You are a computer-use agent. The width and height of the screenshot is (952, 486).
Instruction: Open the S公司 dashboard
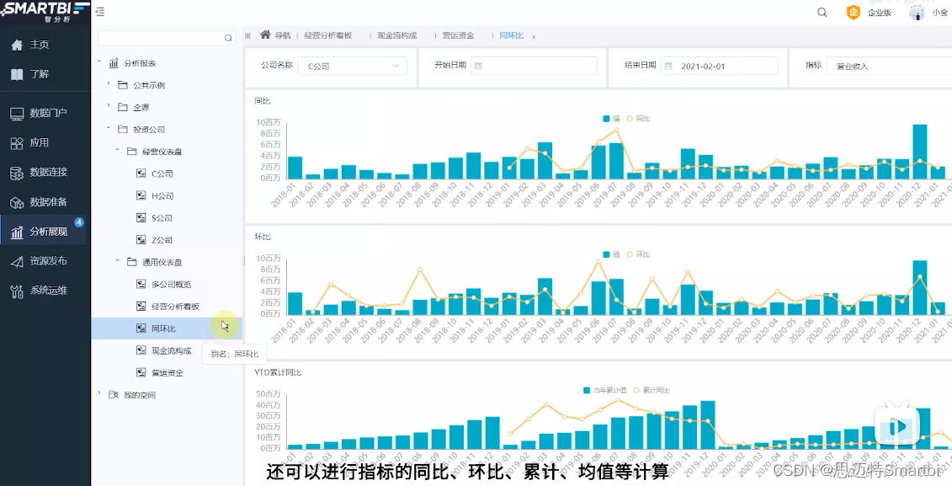(x=162, y=218)
